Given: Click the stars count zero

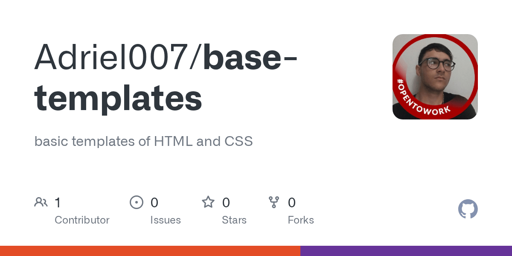Looking at the screenshot, I should 226,202.
